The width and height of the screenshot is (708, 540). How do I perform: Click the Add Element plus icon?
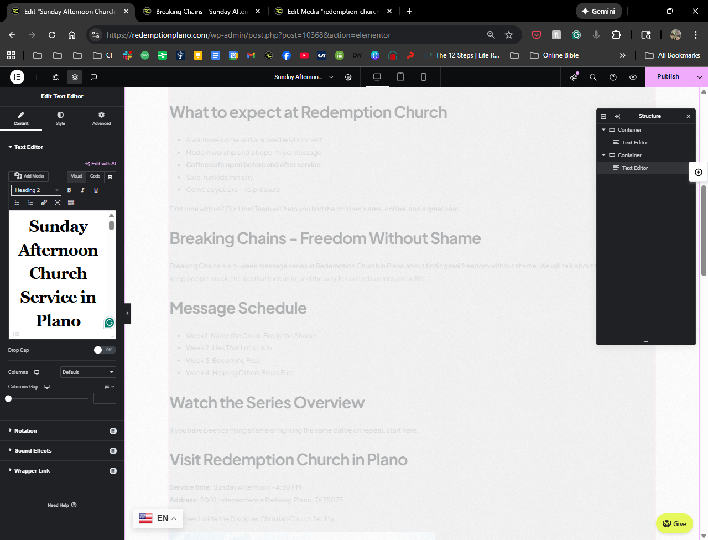(37, 77)
